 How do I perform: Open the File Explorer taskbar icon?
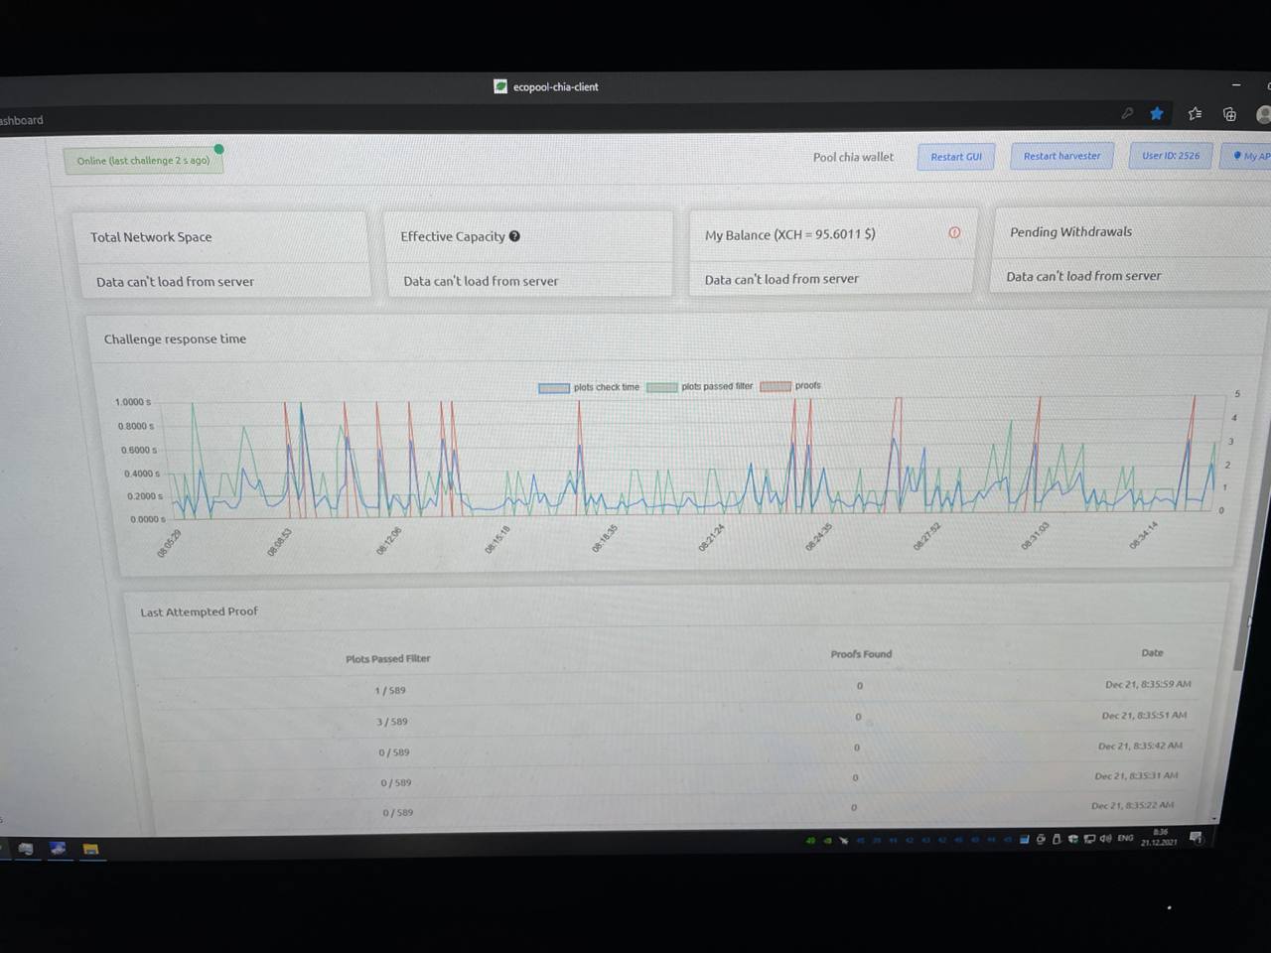click(x=90, y=850)
